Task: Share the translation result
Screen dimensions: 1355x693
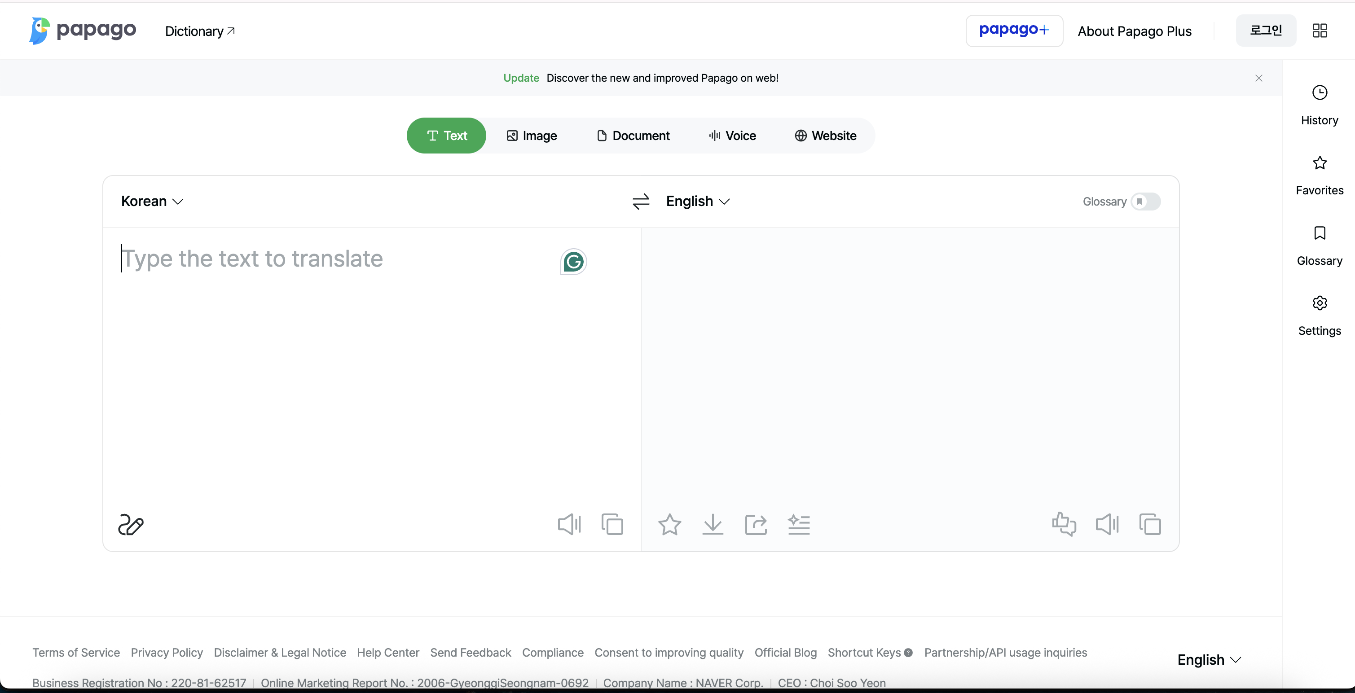Action: 756,524
